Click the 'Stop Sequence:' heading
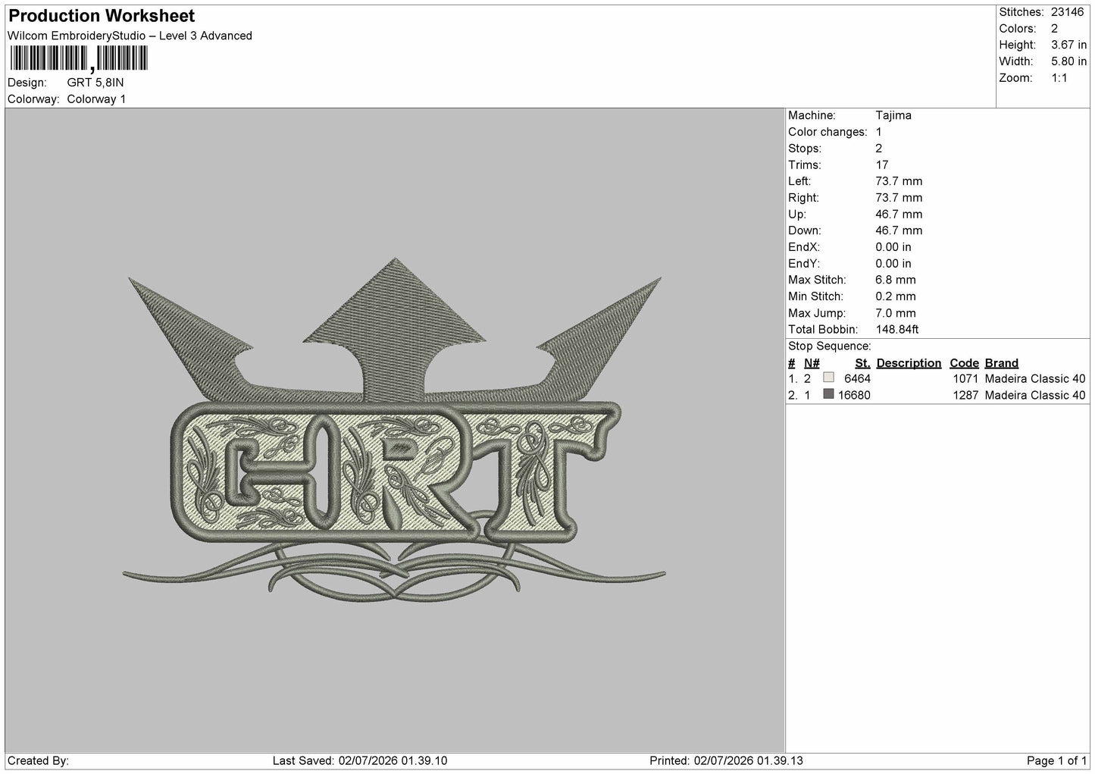 click(830, 346)
